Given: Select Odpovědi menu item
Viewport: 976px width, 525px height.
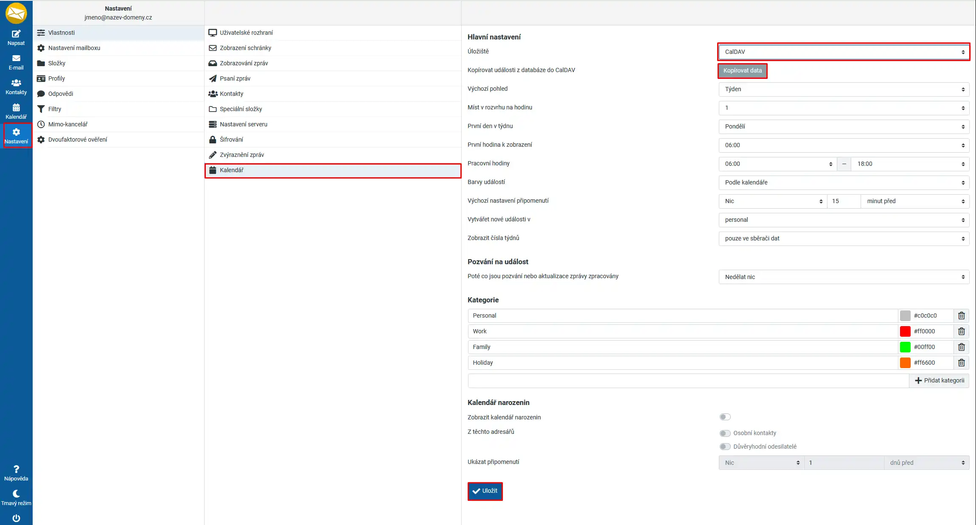Looking at the screenshot, I should coord(118,94).
